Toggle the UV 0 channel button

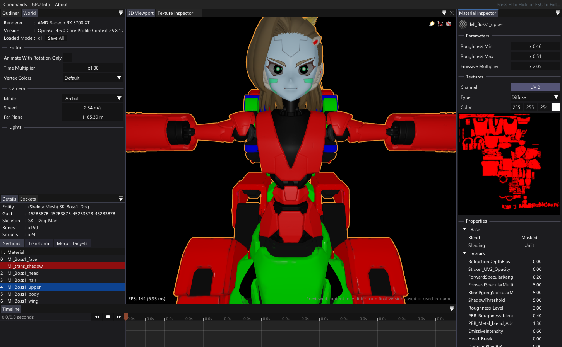tap(535, 87)
